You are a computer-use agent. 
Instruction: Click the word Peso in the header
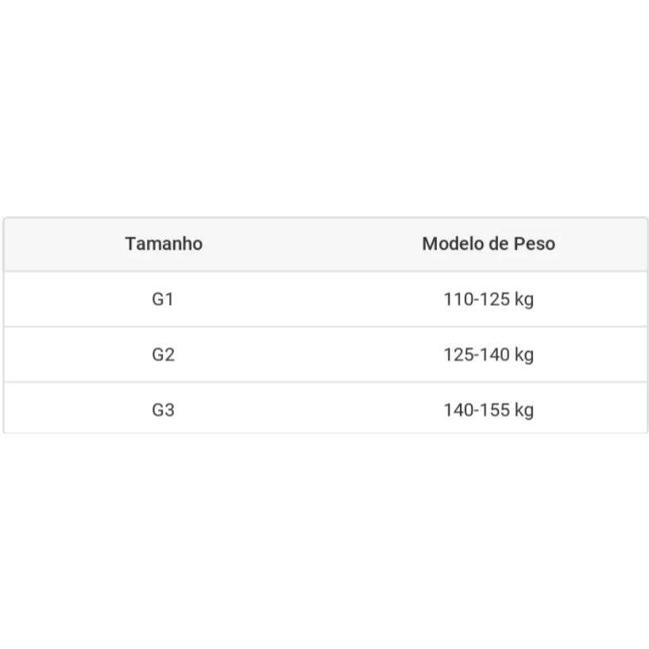pyautogui.click(x=535, y=244)
